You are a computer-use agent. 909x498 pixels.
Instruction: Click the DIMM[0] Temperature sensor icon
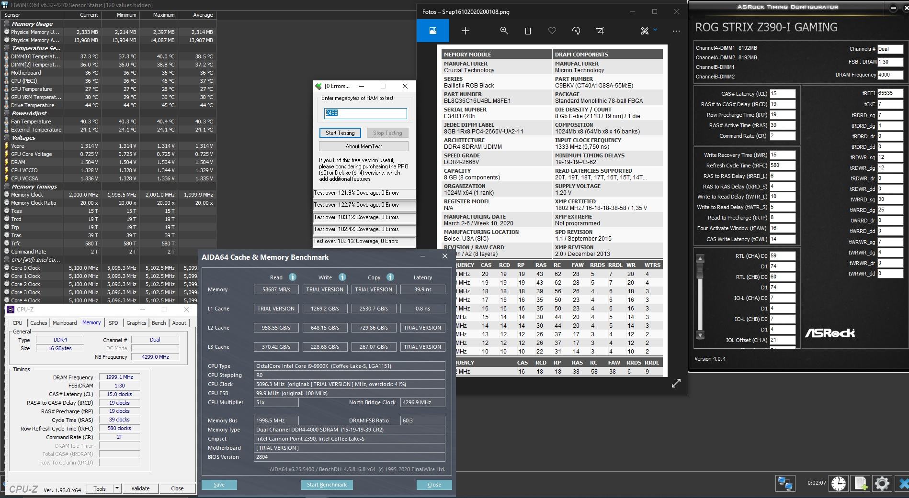pyautogui.click(x=7, y=56)
